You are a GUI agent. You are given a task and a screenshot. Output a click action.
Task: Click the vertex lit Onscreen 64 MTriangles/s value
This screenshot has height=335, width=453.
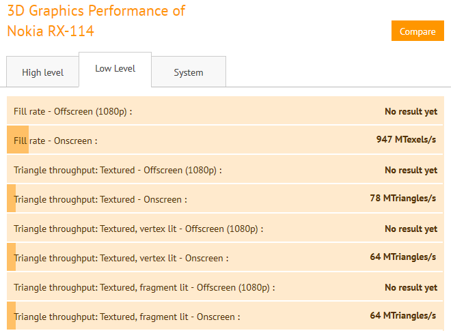click(402, 257)
